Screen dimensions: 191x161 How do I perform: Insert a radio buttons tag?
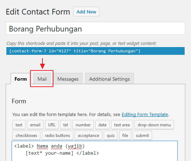[x=58, y=135]
